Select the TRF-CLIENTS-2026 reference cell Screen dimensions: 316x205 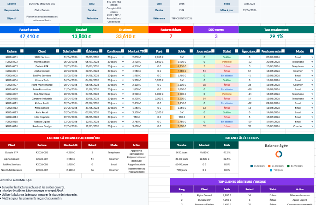click(x=182, y=18)
